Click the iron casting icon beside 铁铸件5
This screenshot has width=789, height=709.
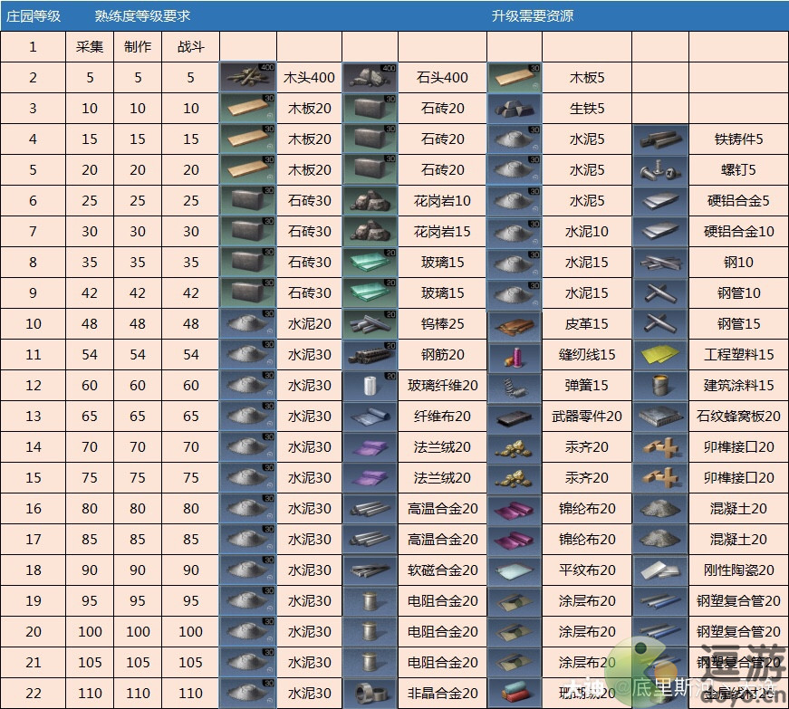click(x=660, y=139)
